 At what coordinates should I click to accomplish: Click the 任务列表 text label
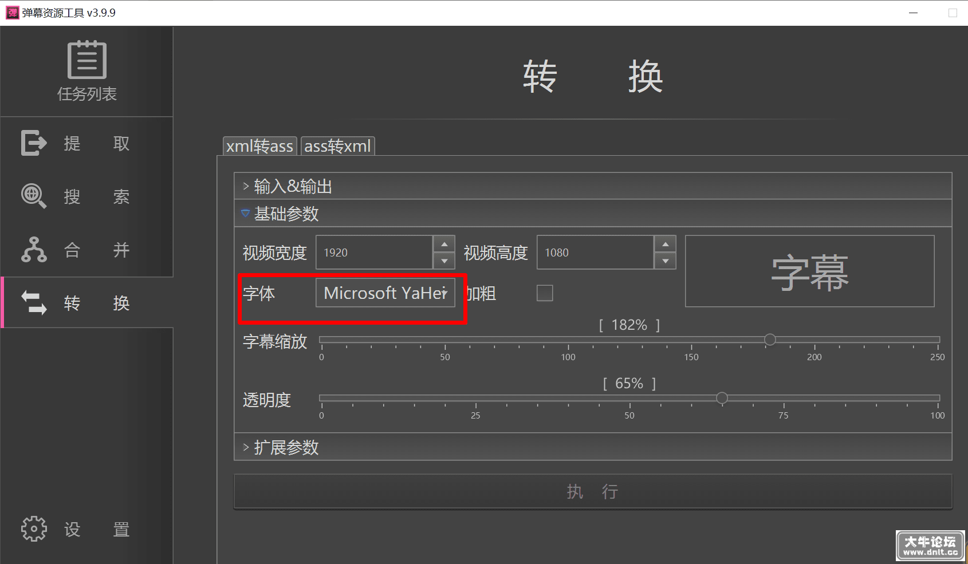click(87, 94)
